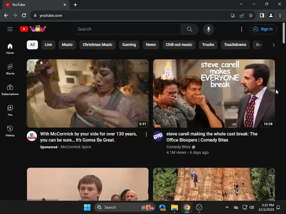Open the notifications bell

[278, 207]
